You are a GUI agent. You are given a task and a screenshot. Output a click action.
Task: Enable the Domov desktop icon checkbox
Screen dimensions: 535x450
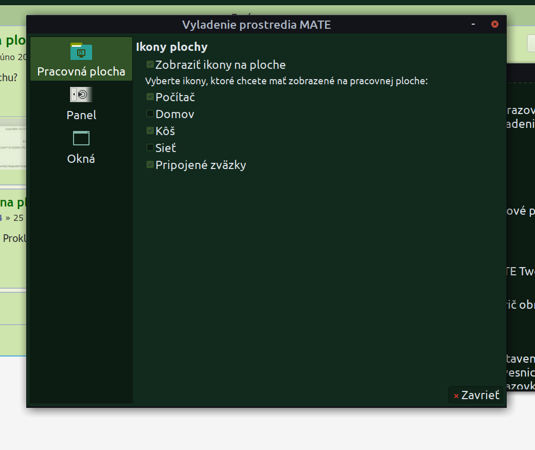[x=150, y=114]
